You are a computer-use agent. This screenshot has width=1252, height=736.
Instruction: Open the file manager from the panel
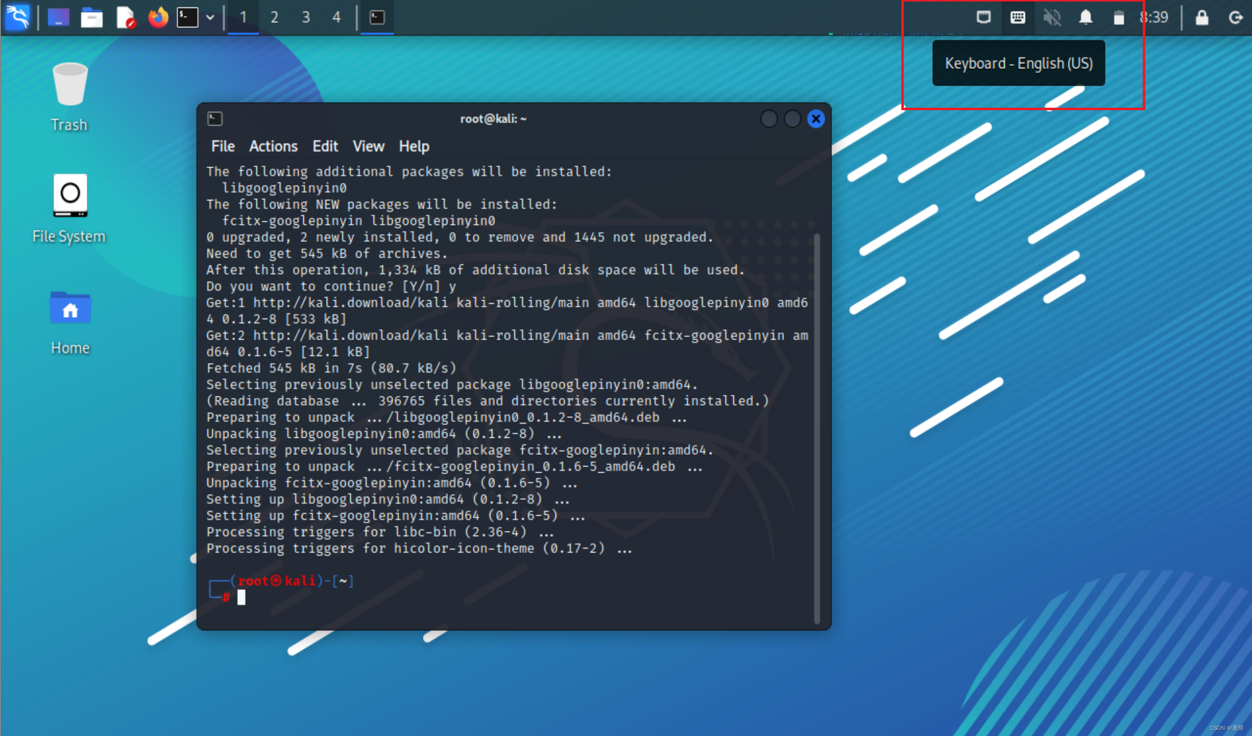point(92,17)
